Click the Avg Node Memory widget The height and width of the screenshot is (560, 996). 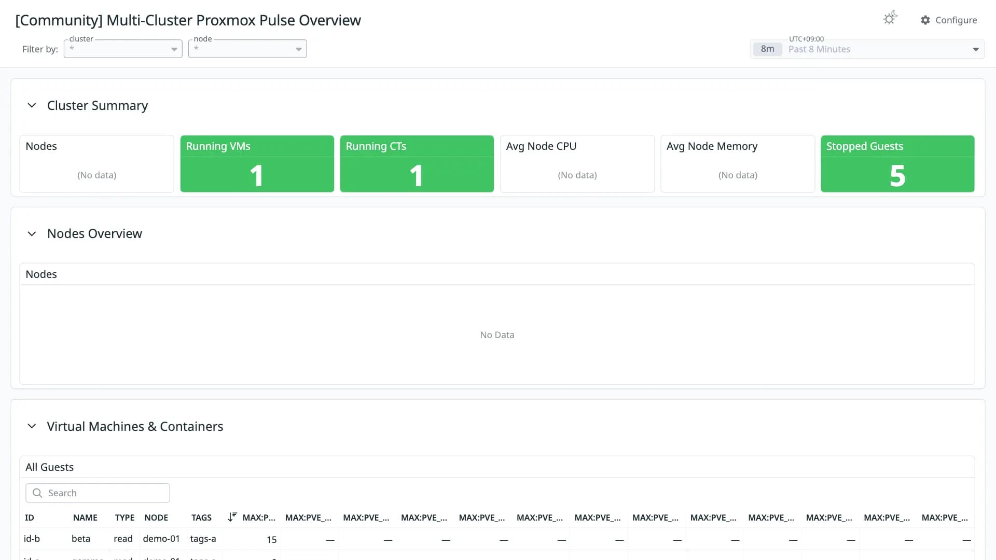pos(738,164)
